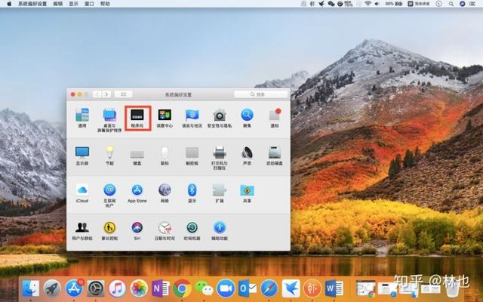Open WeChat status icon in menu bar

(x=331, y=4)
